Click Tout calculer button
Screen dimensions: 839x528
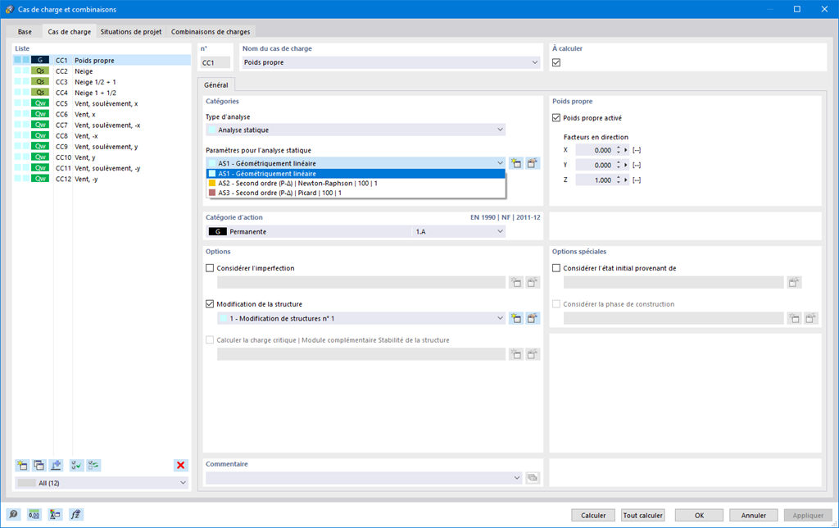point(642,515)
